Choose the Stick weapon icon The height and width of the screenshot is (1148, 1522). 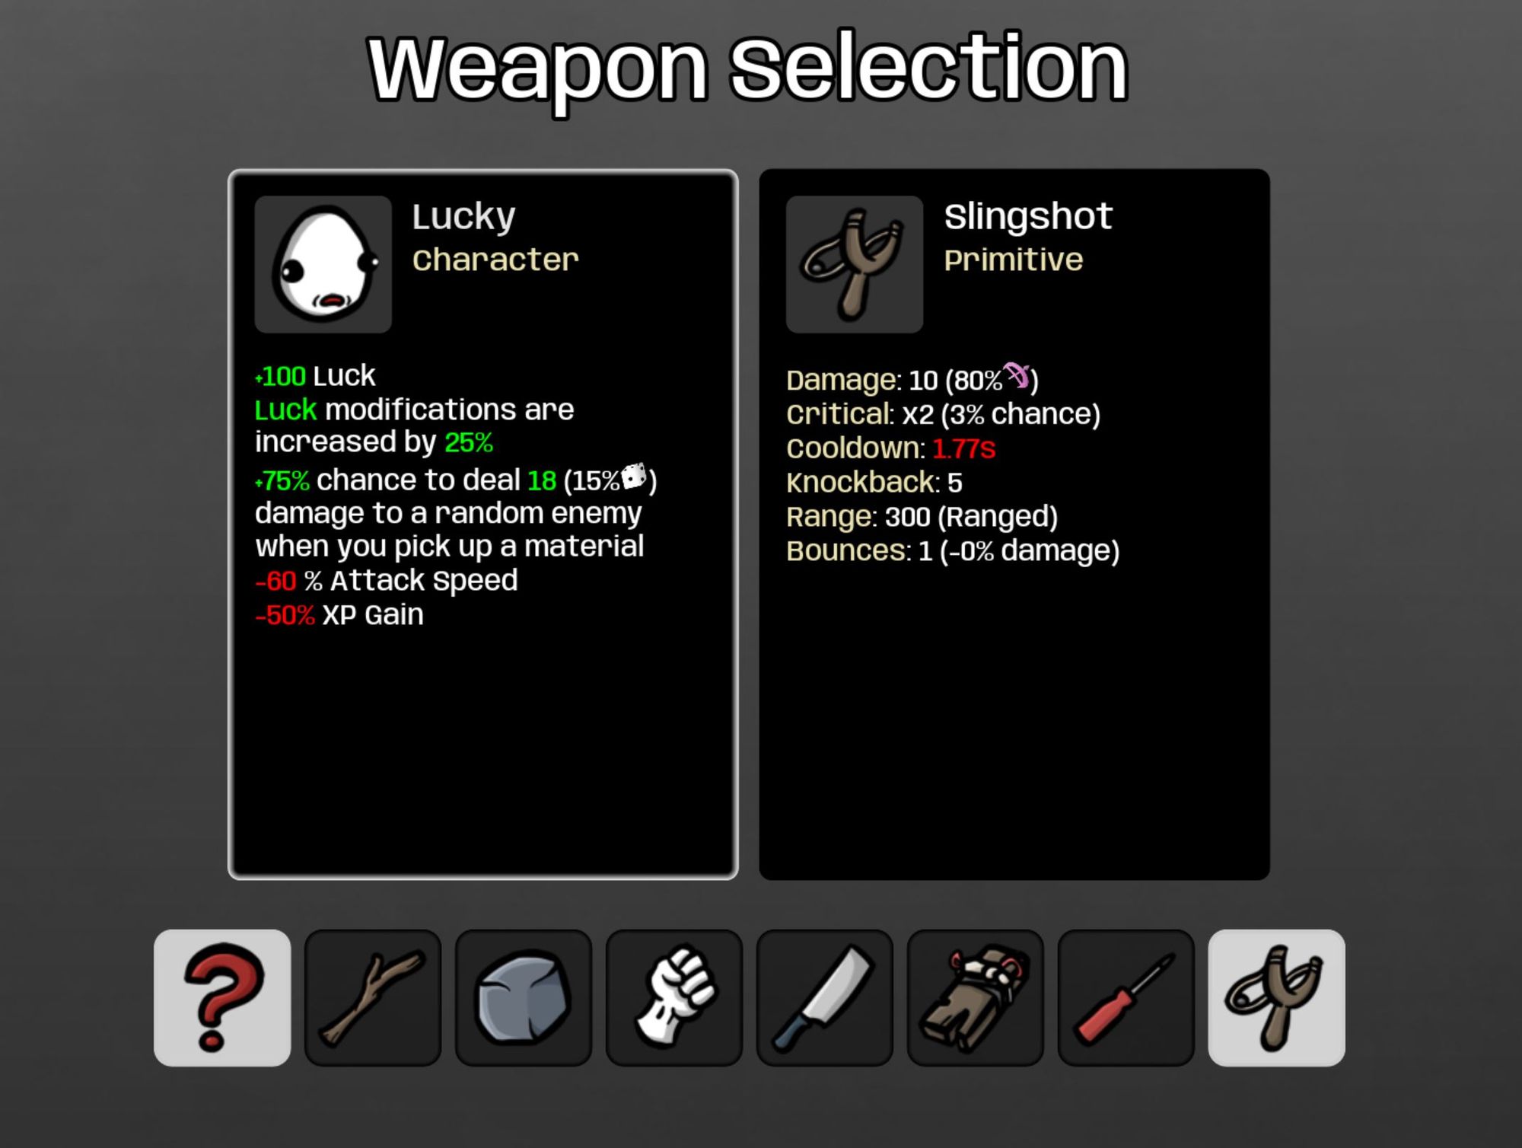click(373, 997)
